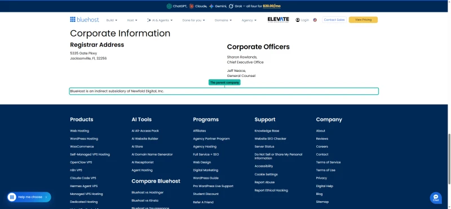Open the Web Design link
The image size is (451, 209).
202,162
